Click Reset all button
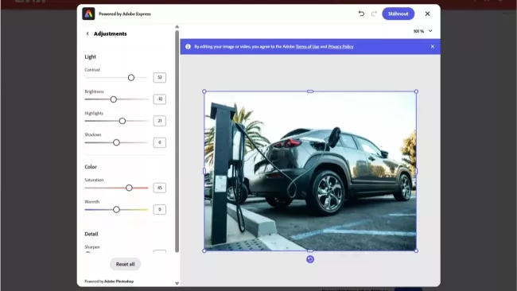This screenshot has width=517, height=291. 126,264
